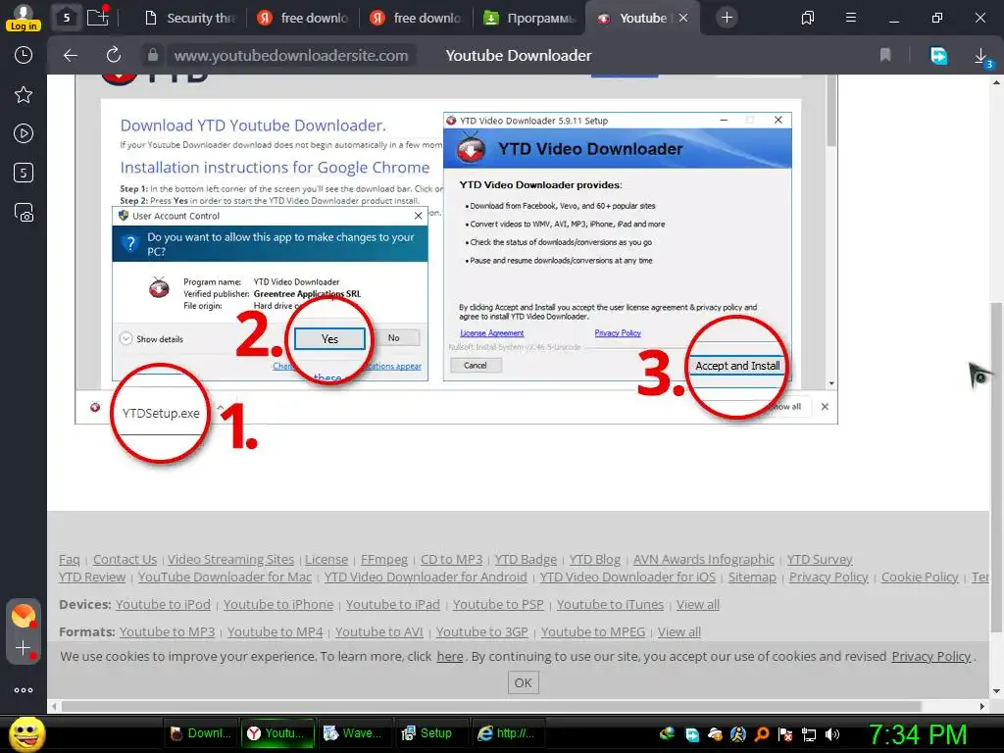The width and height of the screenshot is (1004, 753).
Task: Click Youtube to 3GP link
Action: 482,632
